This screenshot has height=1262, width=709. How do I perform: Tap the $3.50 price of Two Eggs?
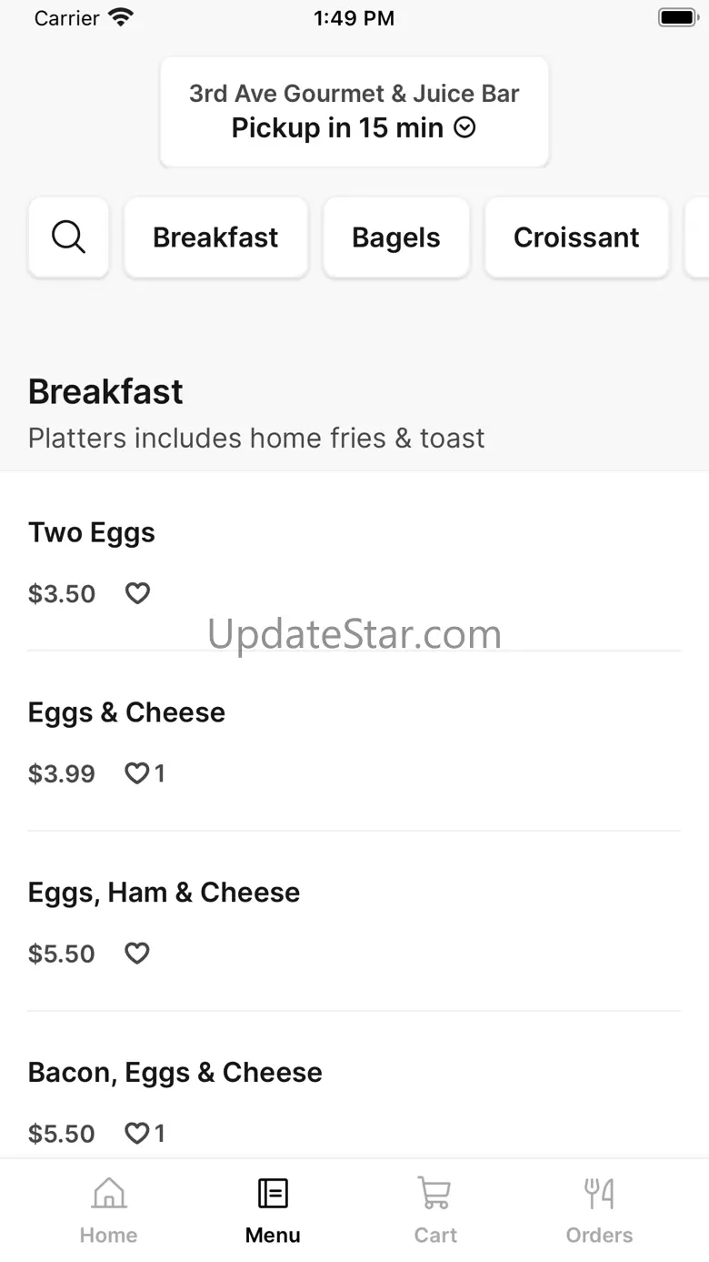[x=62, y=594]
